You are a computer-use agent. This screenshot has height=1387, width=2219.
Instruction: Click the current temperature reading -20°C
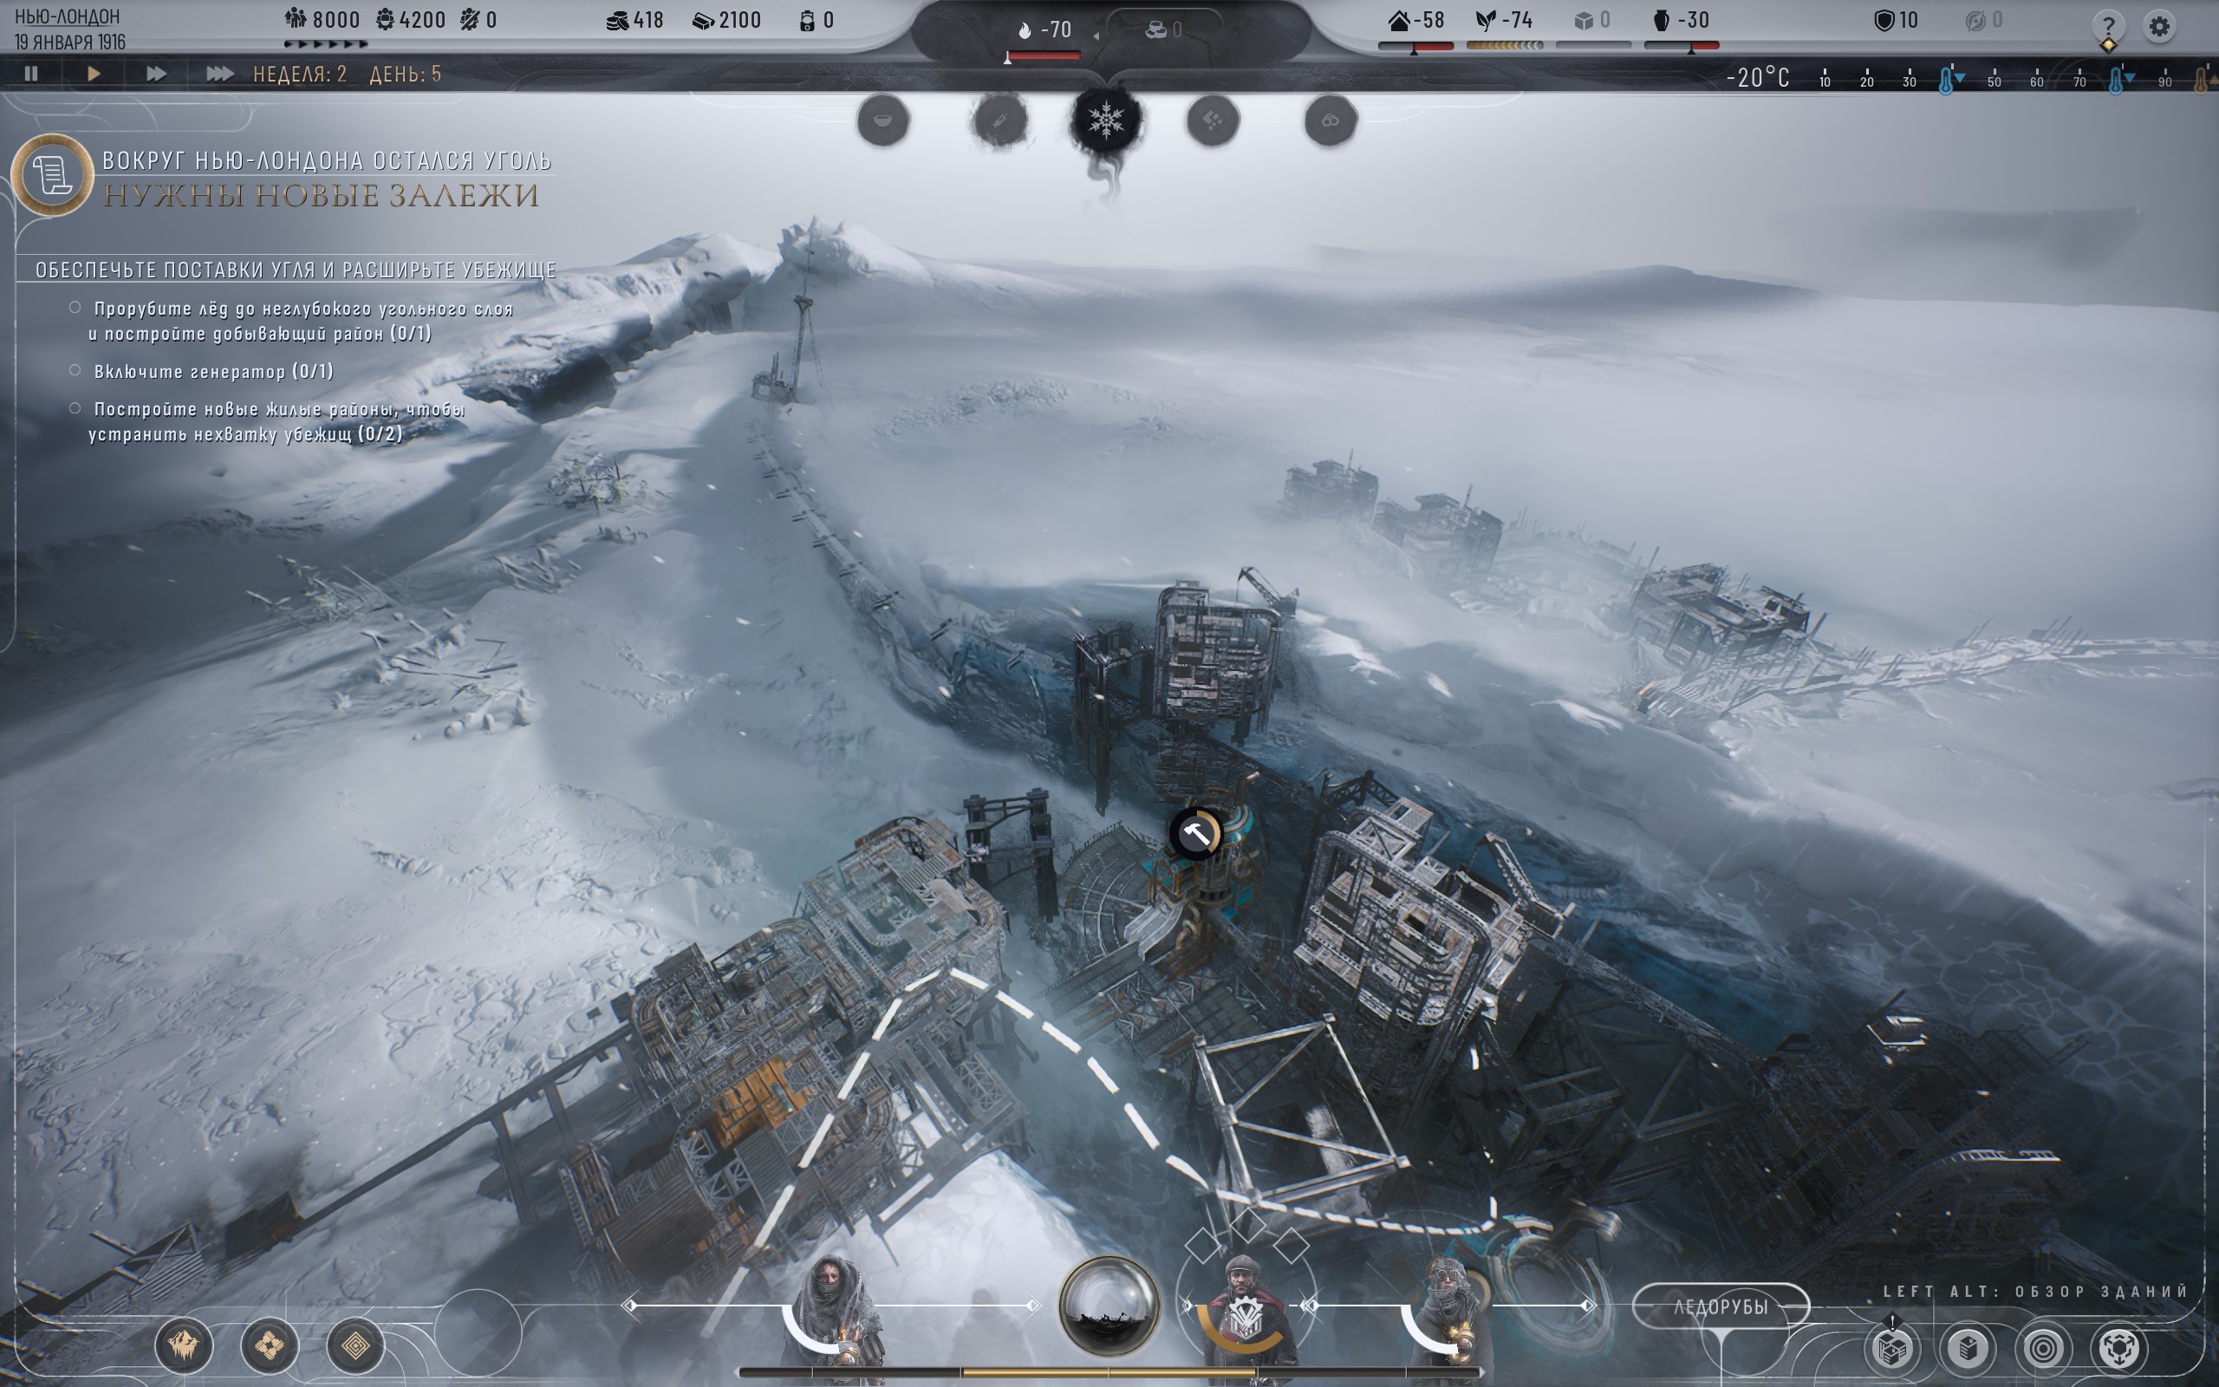(x=1757, y=77)
